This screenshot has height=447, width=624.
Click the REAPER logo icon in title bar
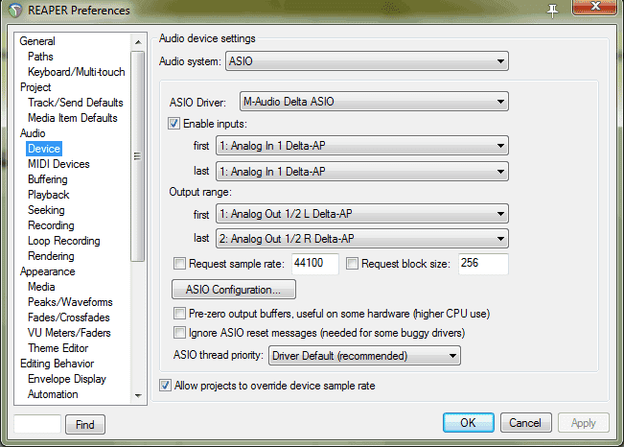coord(15,11)
